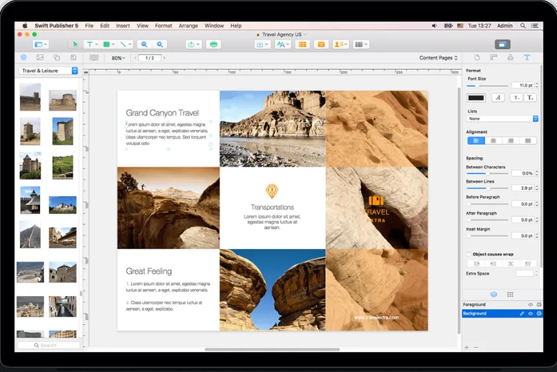The width and height of the screenshot is (557, 372).
Task: Select the Foreground layer row
Action: (502, 304)
